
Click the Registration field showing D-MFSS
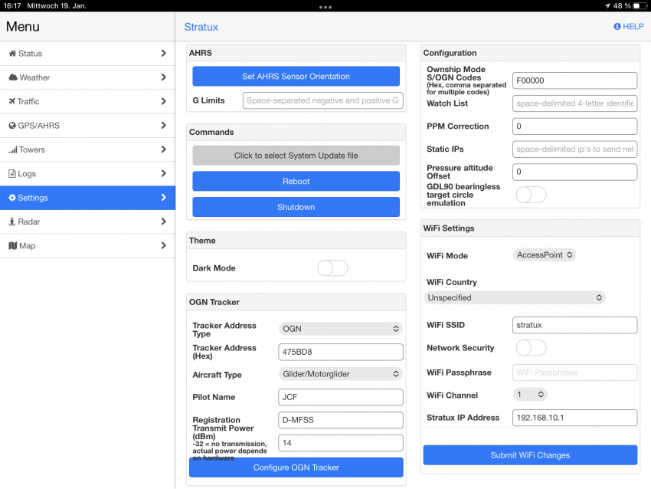point(341,420)
